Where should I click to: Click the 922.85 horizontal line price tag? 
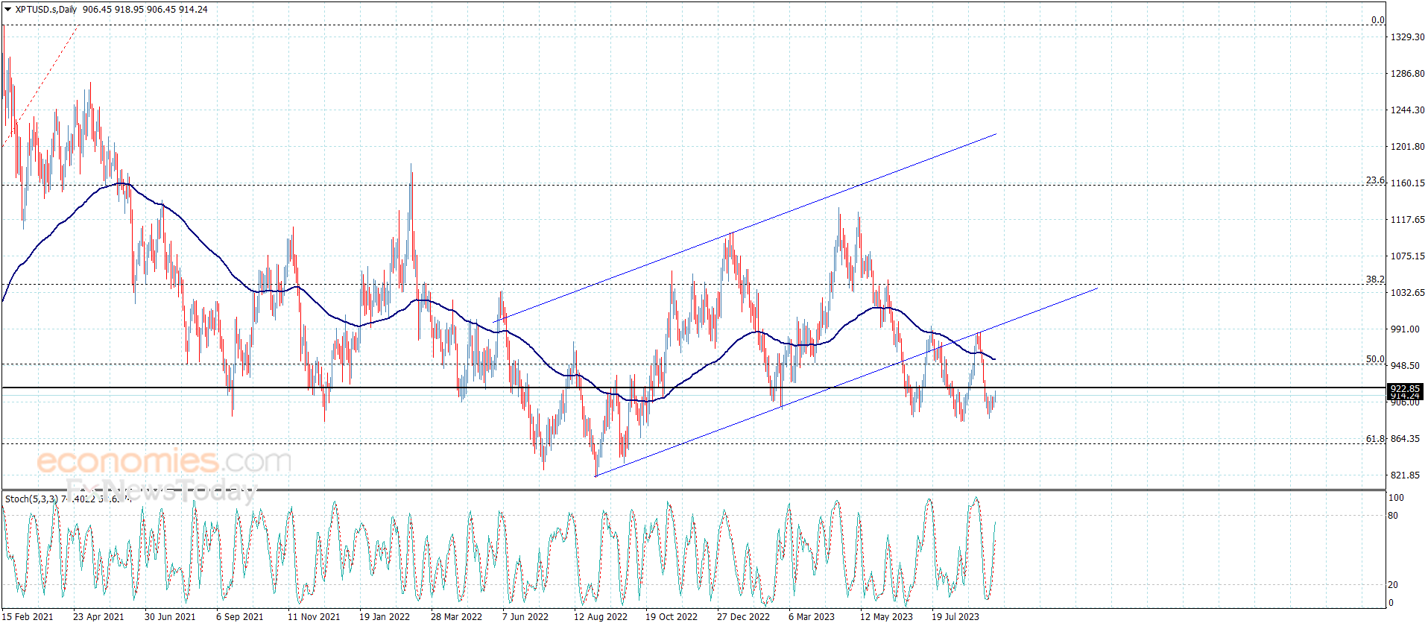pyautogui.click(x=1405, y=389)
